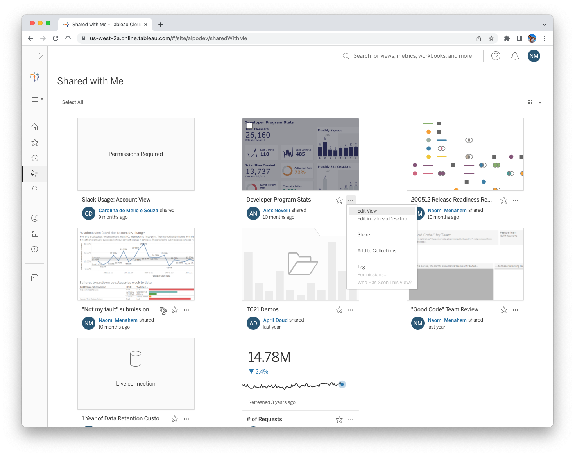
Task: Open Personal Space icon in sidebar
Action: tap(35, 218)
